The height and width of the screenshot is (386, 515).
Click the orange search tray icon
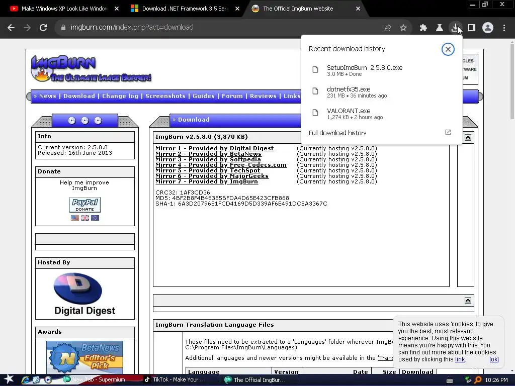click(x=478, y=380)
